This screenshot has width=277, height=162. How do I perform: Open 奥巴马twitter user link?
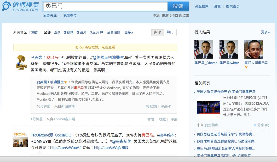tap(229, 63)
